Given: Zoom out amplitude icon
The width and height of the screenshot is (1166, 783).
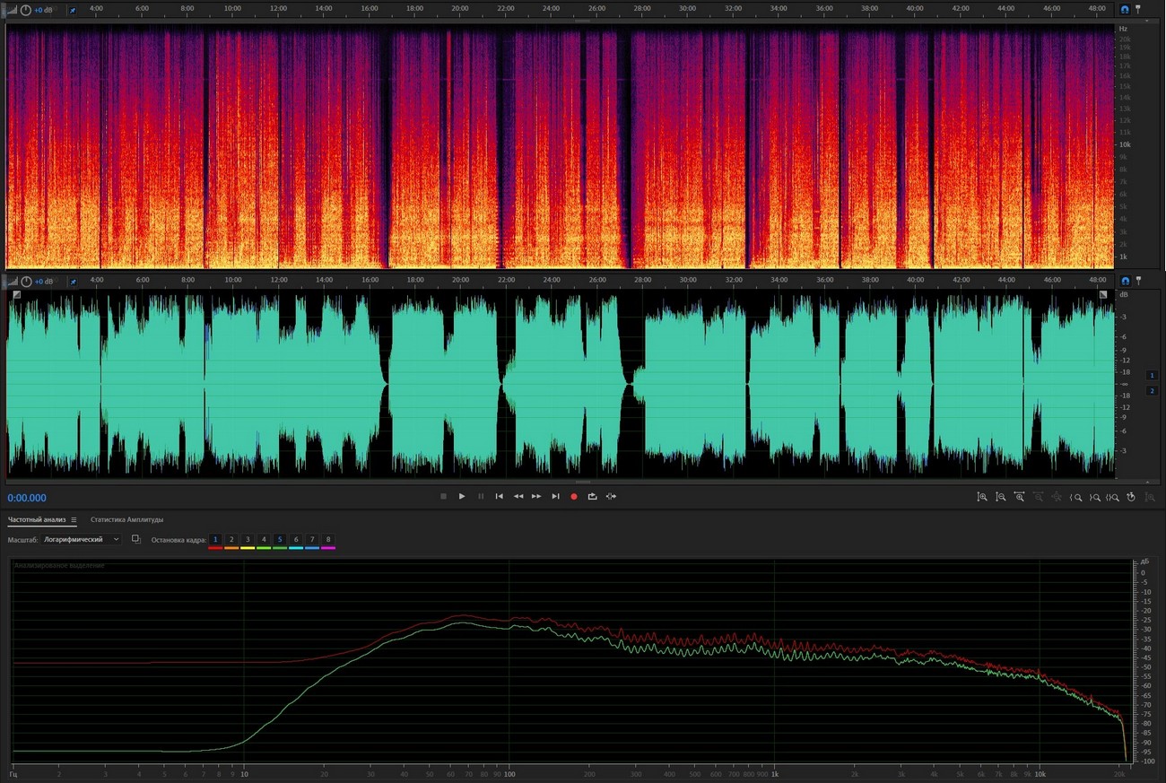Looking at the screenshot, I should 1000,497.
